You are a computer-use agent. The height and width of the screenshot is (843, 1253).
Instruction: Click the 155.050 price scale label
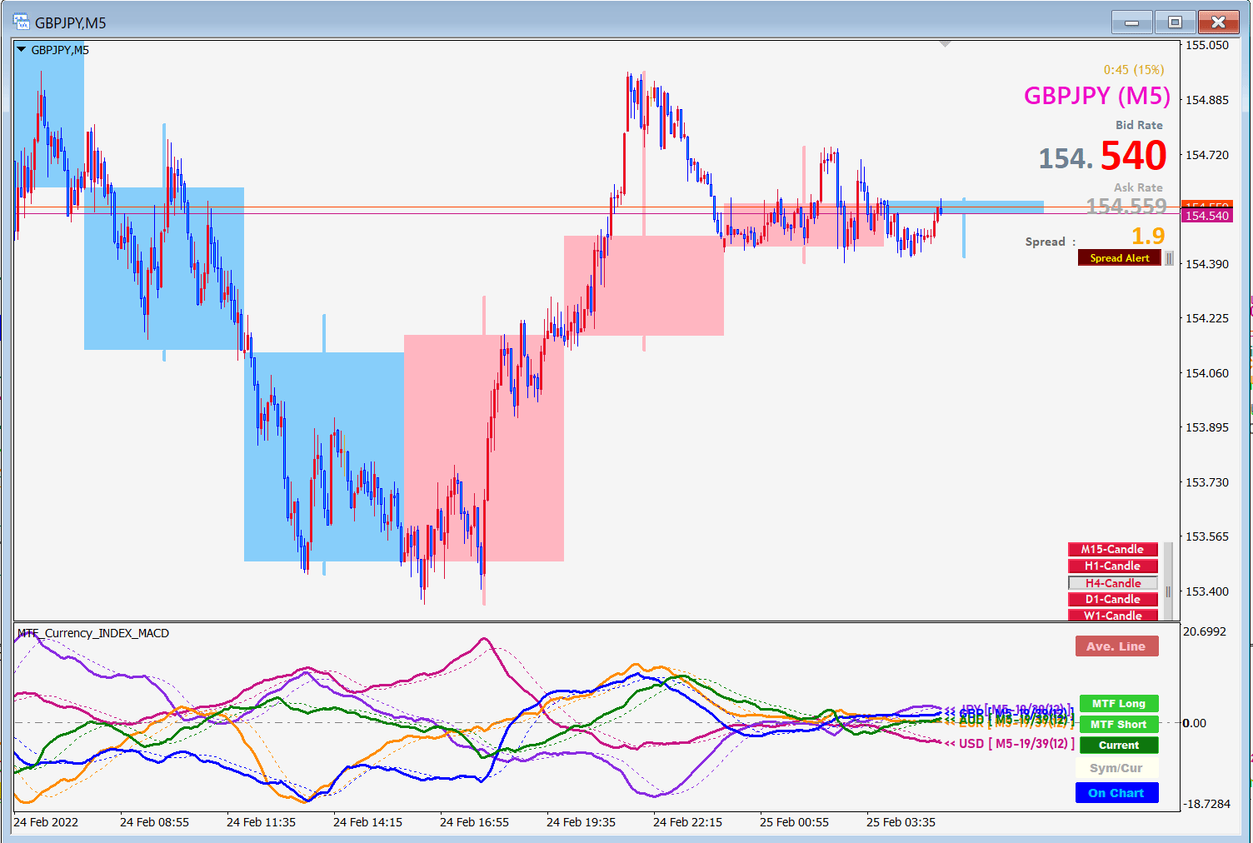click(x=1206, y=45)
